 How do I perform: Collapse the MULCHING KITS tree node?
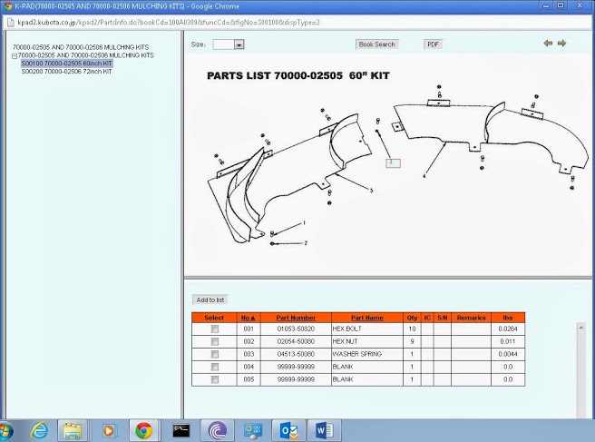tap(14, 56)
